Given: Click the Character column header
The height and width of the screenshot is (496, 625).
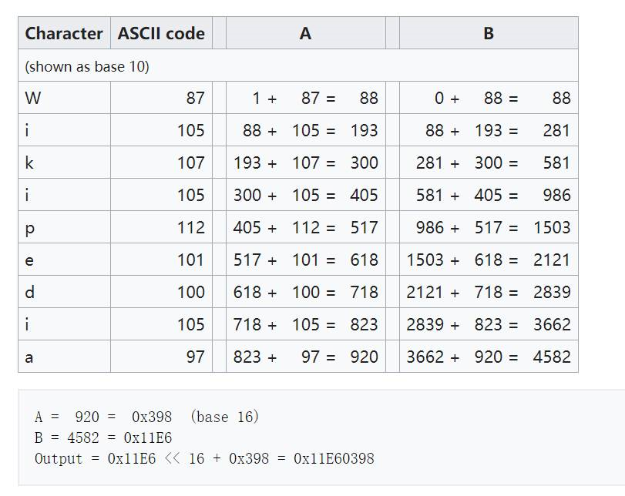Looking at the screenshot, I should 64,33.
